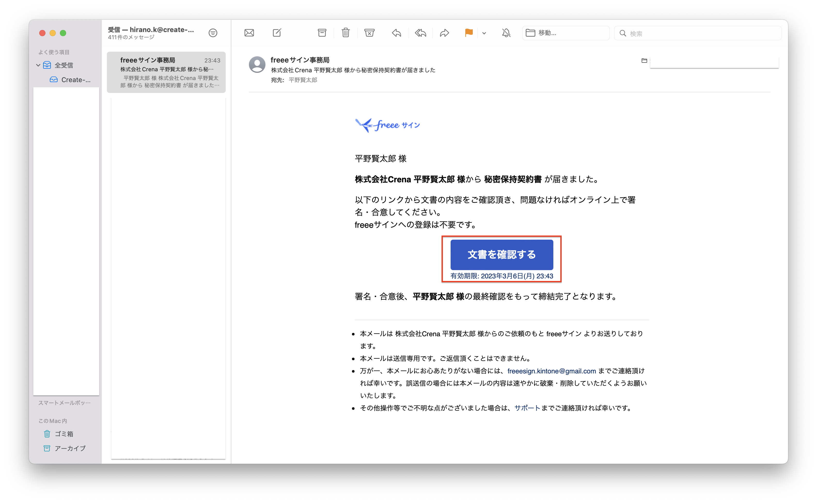The height and width of the screenshot is (502, 817).
Task: Click the Get Mail envelope icon
Action: pos(249,33)
